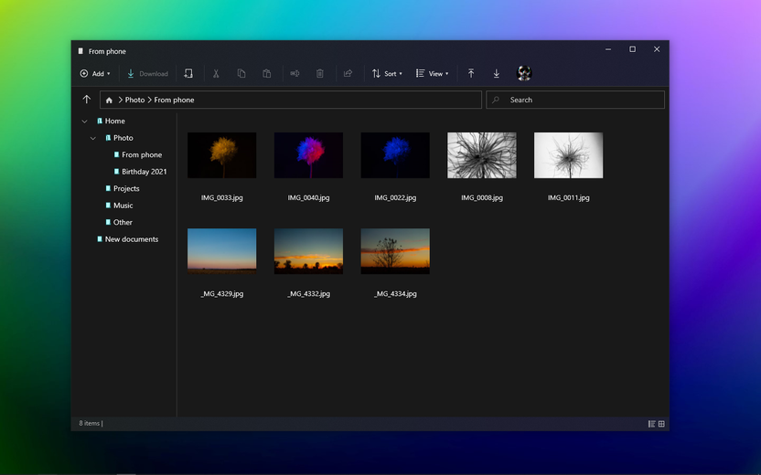Click the Search input field
761x475 pixels.
click(x=575, y=100)
